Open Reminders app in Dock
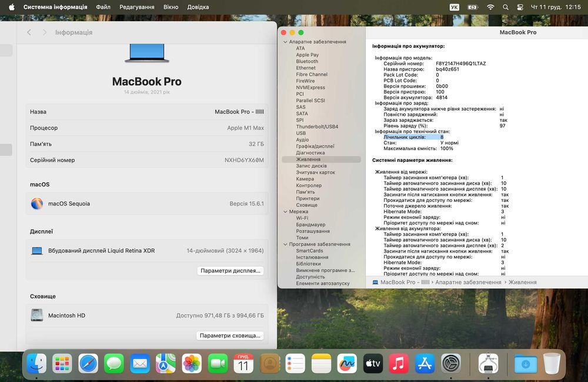The height and width of the screenshot is (382, 588). 295,363
